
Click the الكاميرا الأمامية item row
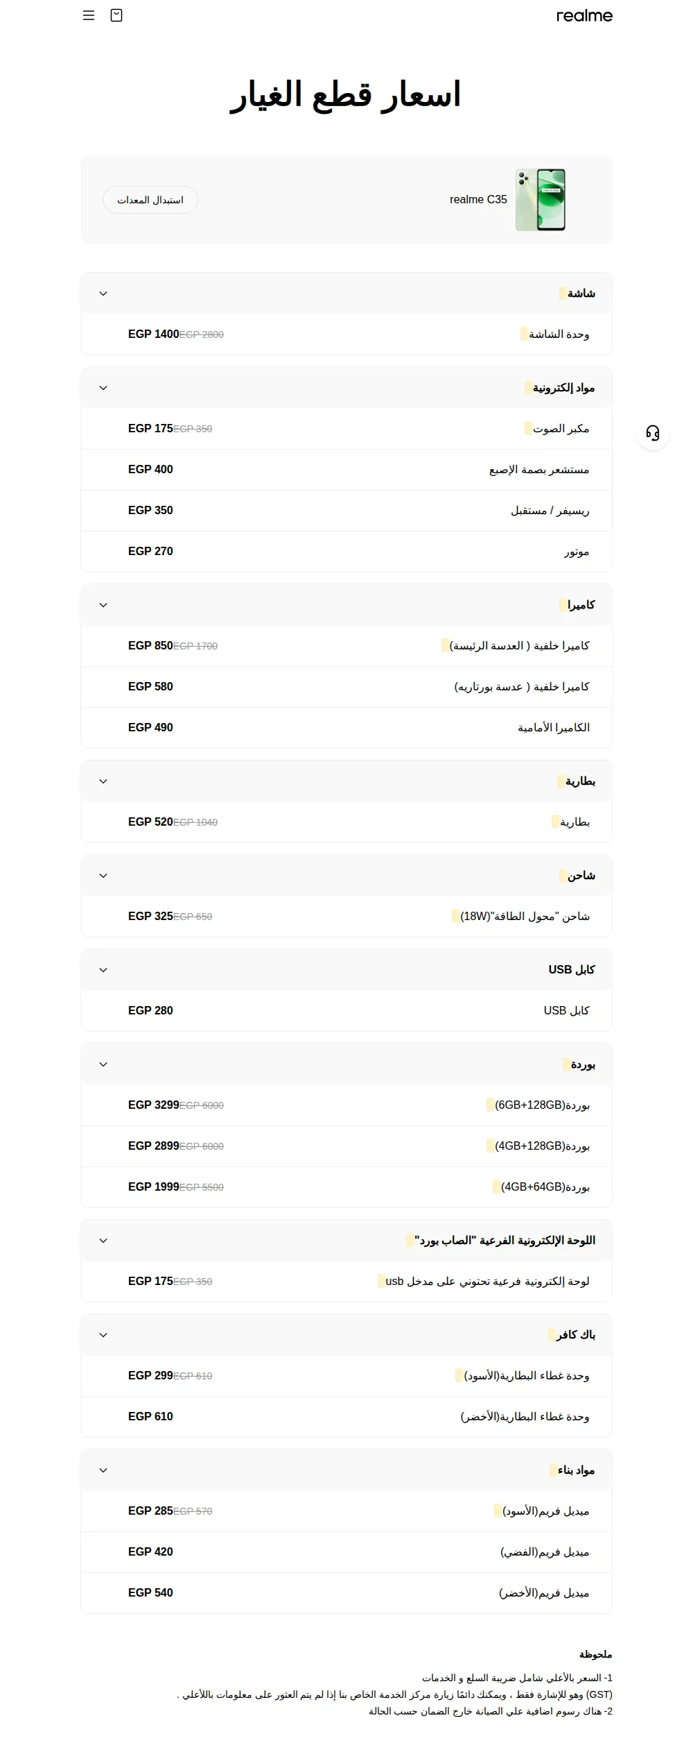346,728
